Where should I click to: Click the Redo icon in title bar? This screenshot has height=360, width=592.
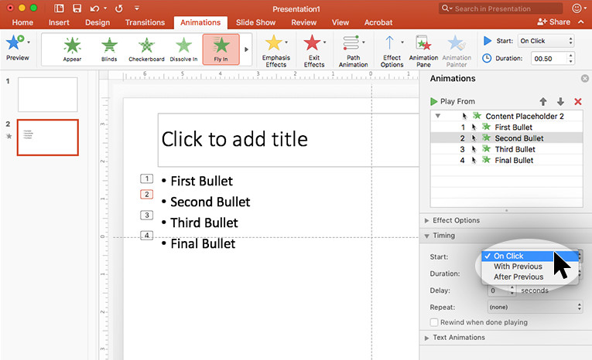point(119,8)
